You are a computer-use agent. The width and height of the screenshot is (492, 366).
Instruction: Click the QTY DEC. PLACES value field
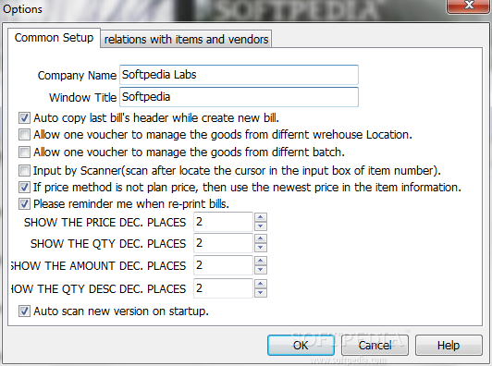coord(223,243)
